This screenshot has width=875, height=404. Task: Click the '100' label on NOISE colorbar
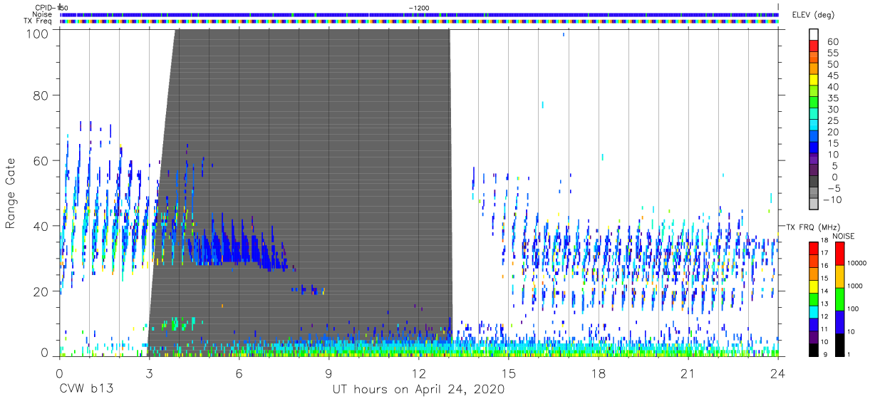[854, 309]
